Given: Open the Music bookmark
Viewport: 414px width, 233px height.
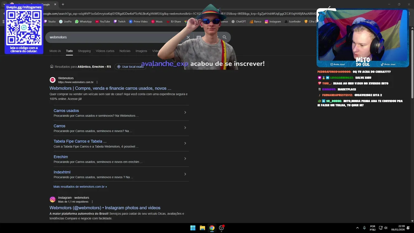Looking at the screenshot, I should 157,22.
